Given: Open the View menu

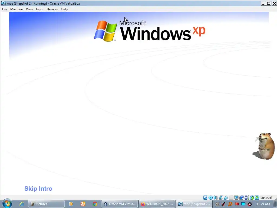Looking at the screenshot, I should [x=29, y=9].
